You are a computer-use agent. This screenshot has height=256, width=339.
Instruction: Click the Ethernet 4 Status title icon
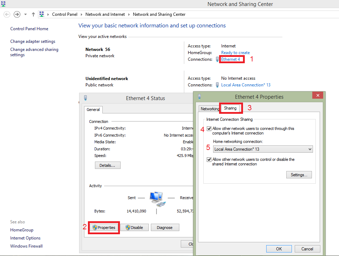(x=85, y=98)
